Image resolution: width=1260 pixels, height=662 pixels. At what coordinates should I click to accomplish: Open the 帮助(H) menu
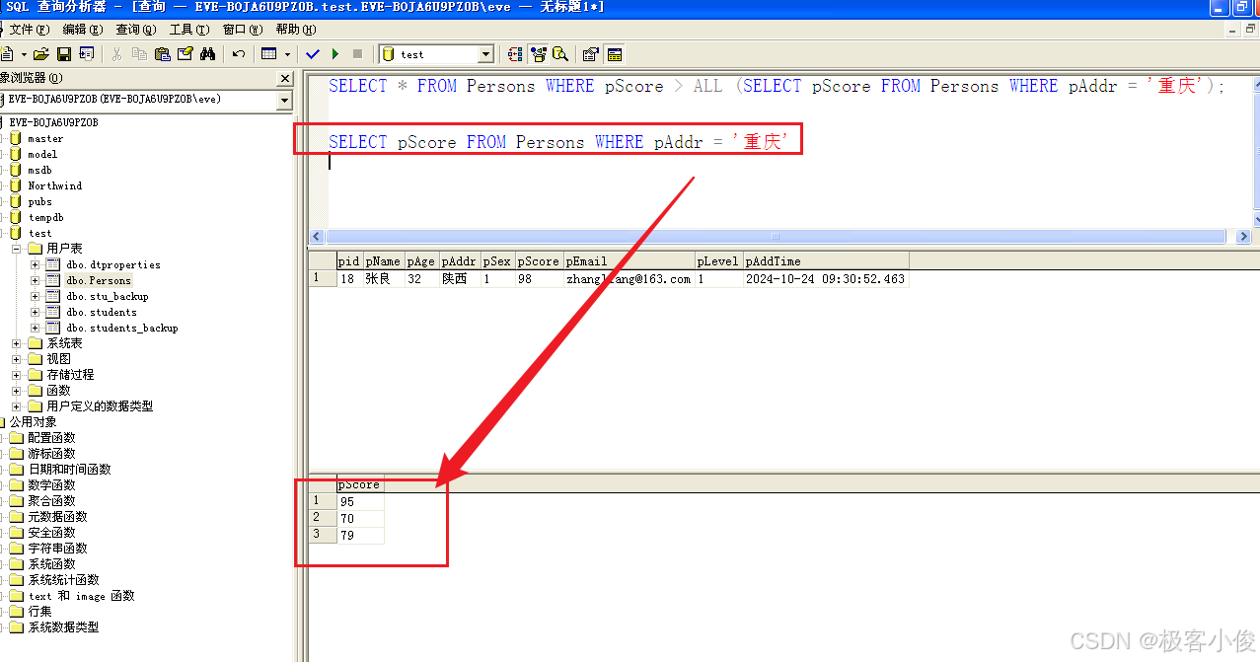tap(295, 30)
